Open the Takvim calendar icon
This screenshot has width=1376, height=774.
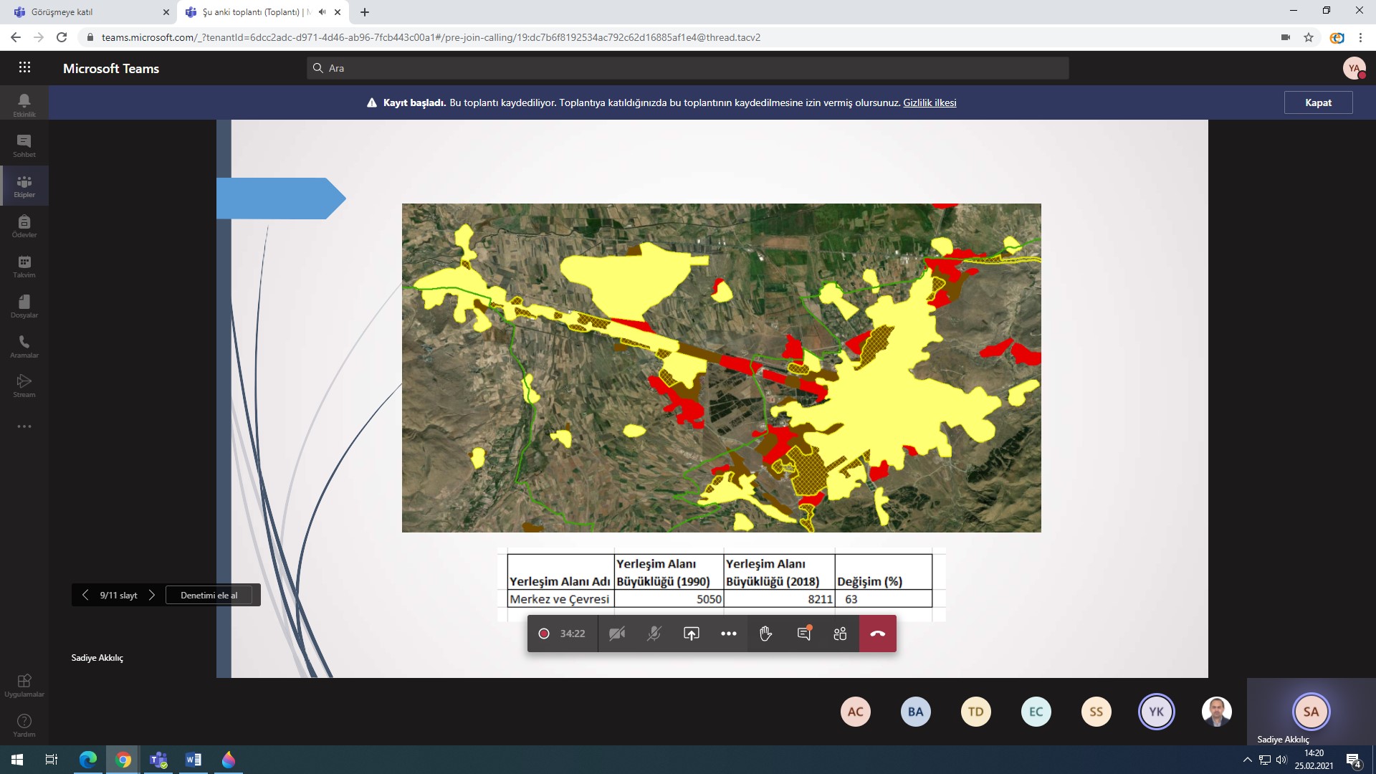point(24,266)
